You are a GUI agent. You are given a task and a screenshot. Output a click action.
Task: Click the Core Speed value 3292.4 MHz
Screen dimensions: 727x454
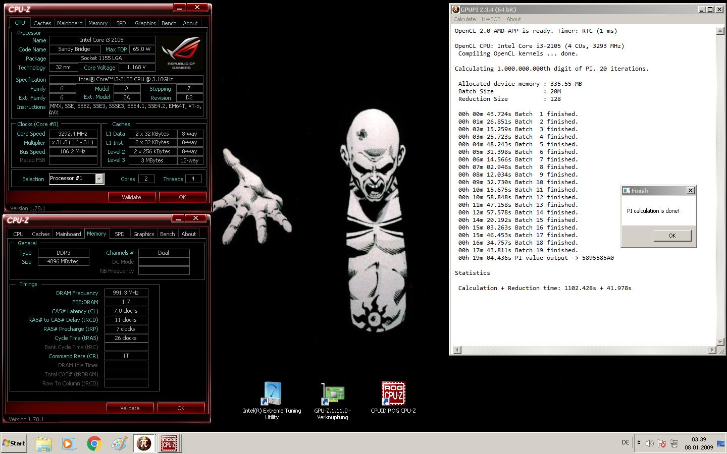[73, 134]
